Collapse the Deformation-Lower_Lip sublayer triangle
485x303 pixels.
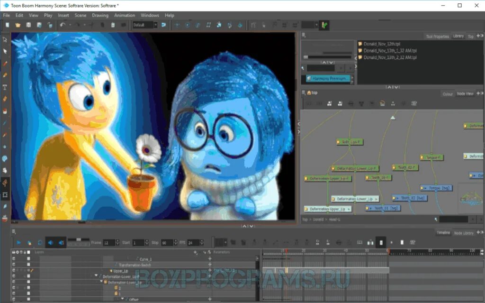click(x=101, y=282)
